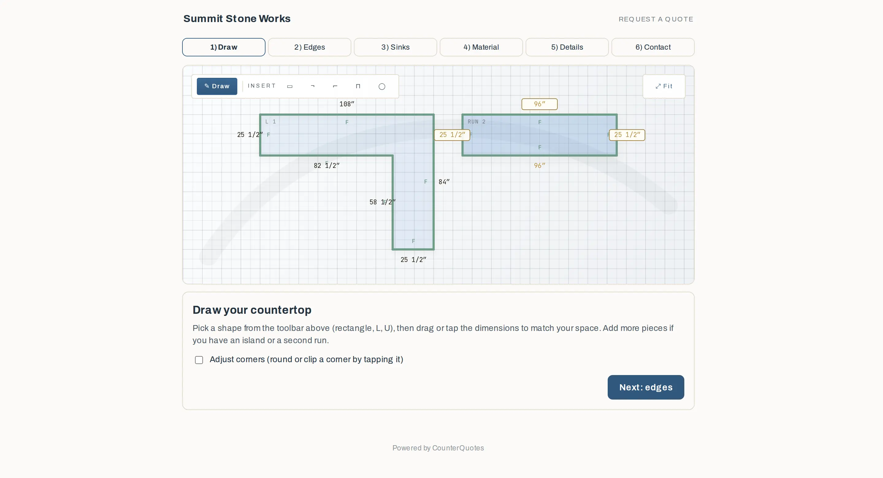Insert a circle shape
The width and height of the screenshot is (883, 478).
click(382, 86)
